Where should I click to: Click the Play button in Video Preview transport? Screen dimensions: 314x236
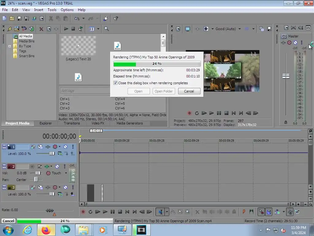211,113
